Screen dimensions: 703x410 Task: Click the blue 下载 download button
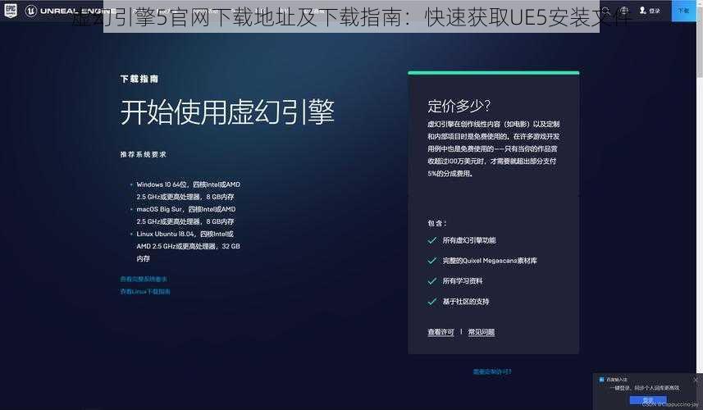(683, 11)
